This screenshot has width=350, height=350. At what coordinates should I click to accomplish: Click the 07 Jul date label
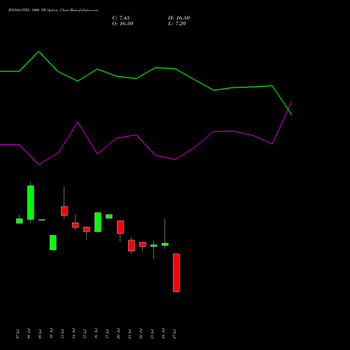(x=17, y=334)
